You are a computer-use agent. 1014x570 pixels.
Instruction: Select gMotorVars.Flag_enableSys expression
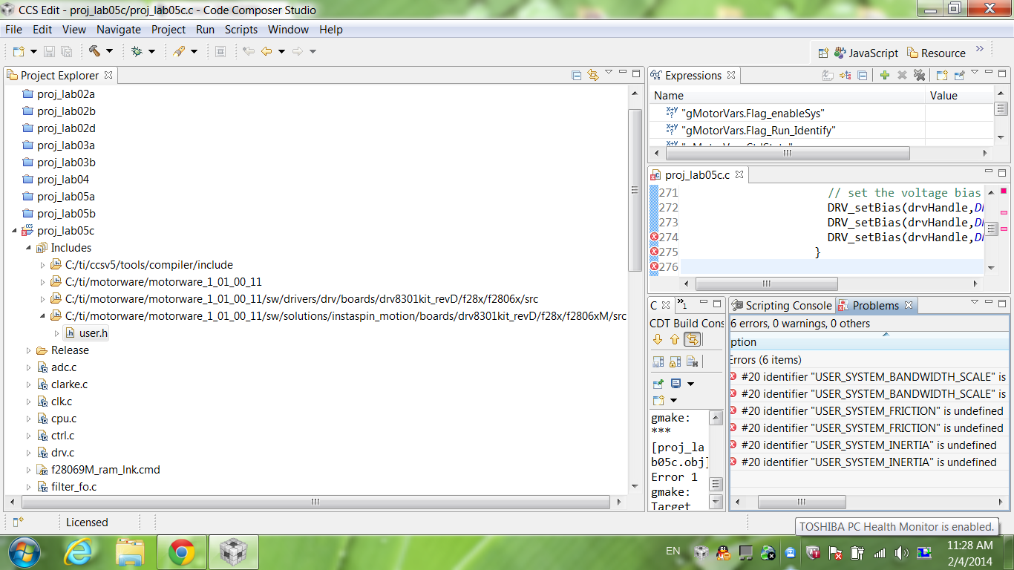753,114
